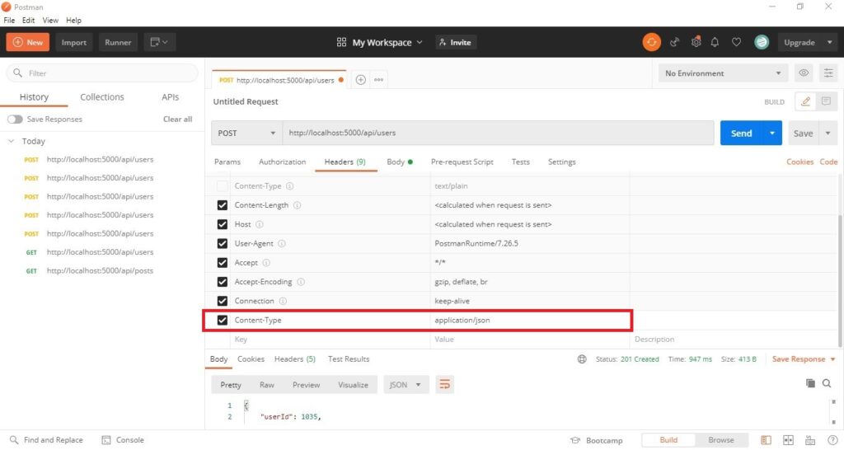Toggle word wrap icon in response
This screenshot has width=844, height=450.
pos(444,384)
